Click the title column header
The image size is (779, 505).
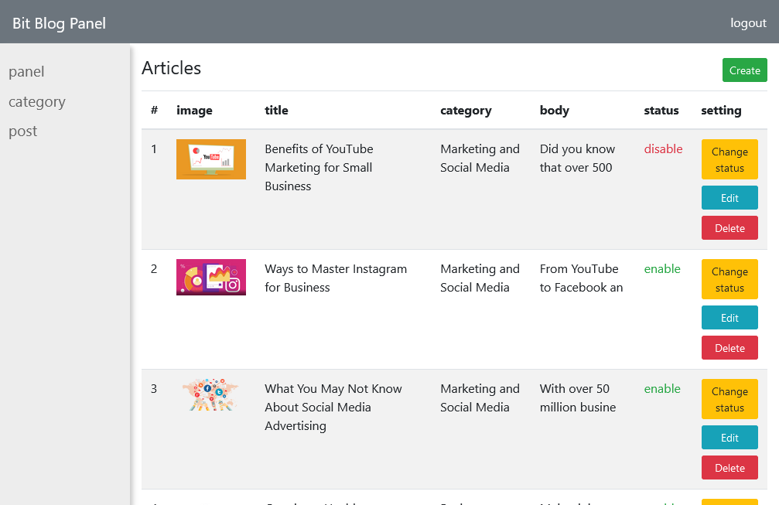click(x=276, y=111)
